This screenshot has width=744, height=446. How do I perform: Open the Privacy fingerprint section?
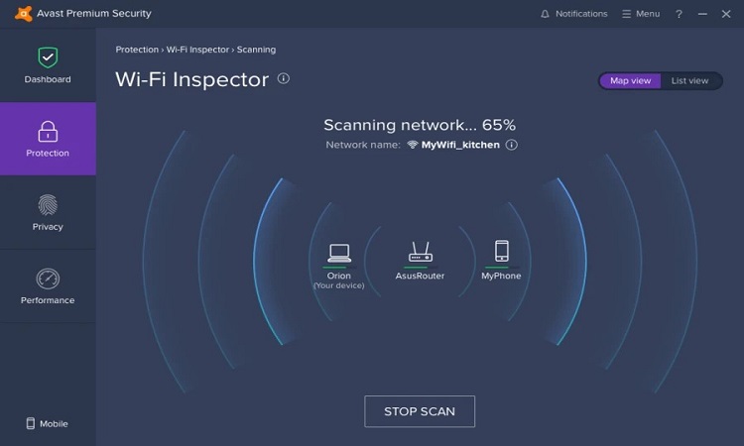point(48,205)
